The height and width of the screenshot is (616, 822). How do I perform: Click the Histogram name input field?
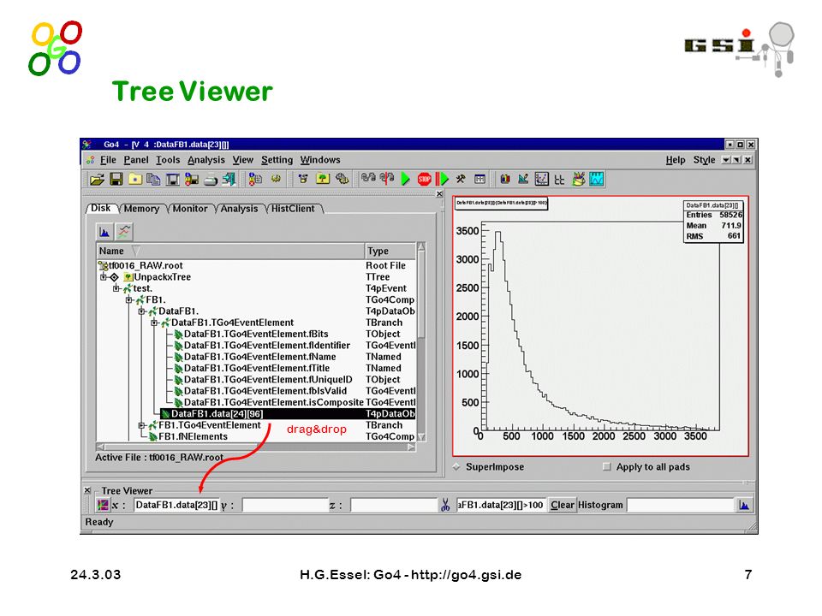tap(681, 505)
